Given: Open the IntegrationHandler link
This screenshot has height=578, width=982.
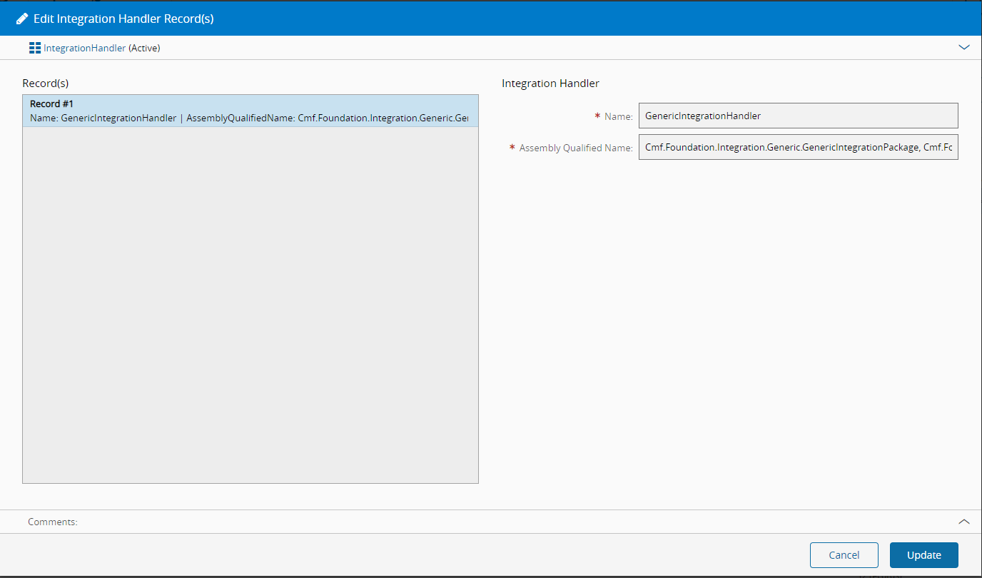Looking at the screenshot, I should point(84,48).
